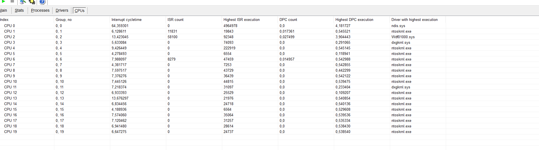This screenshot has width=539, height=150.
Task: Open help via the blue question mark icon
Action: [x=42, y=2]
